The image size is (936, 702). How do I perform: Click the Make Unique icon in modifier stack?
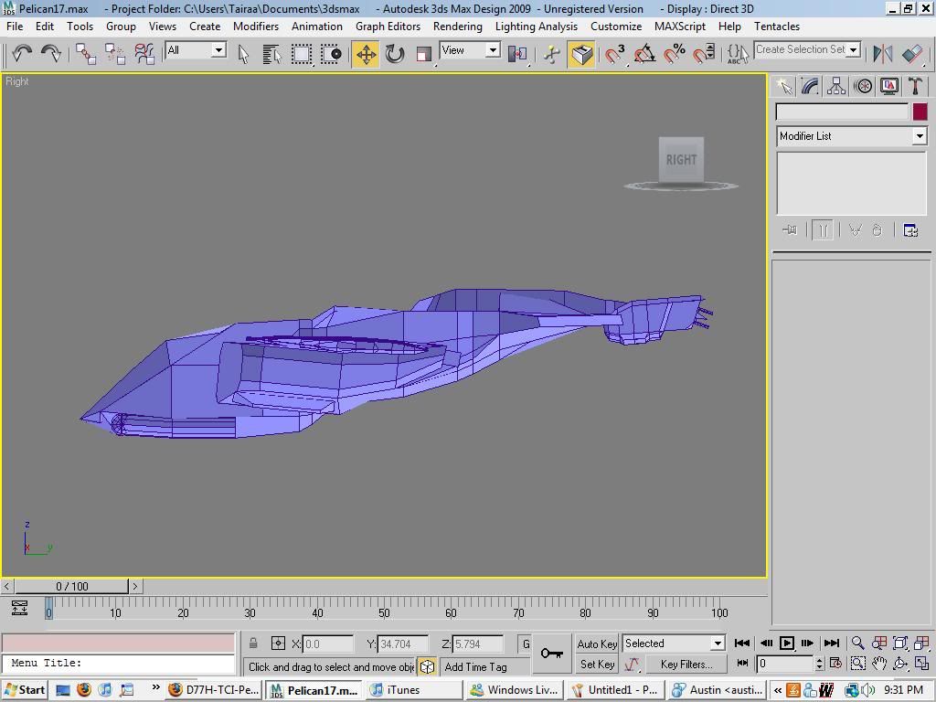[856, 229]
